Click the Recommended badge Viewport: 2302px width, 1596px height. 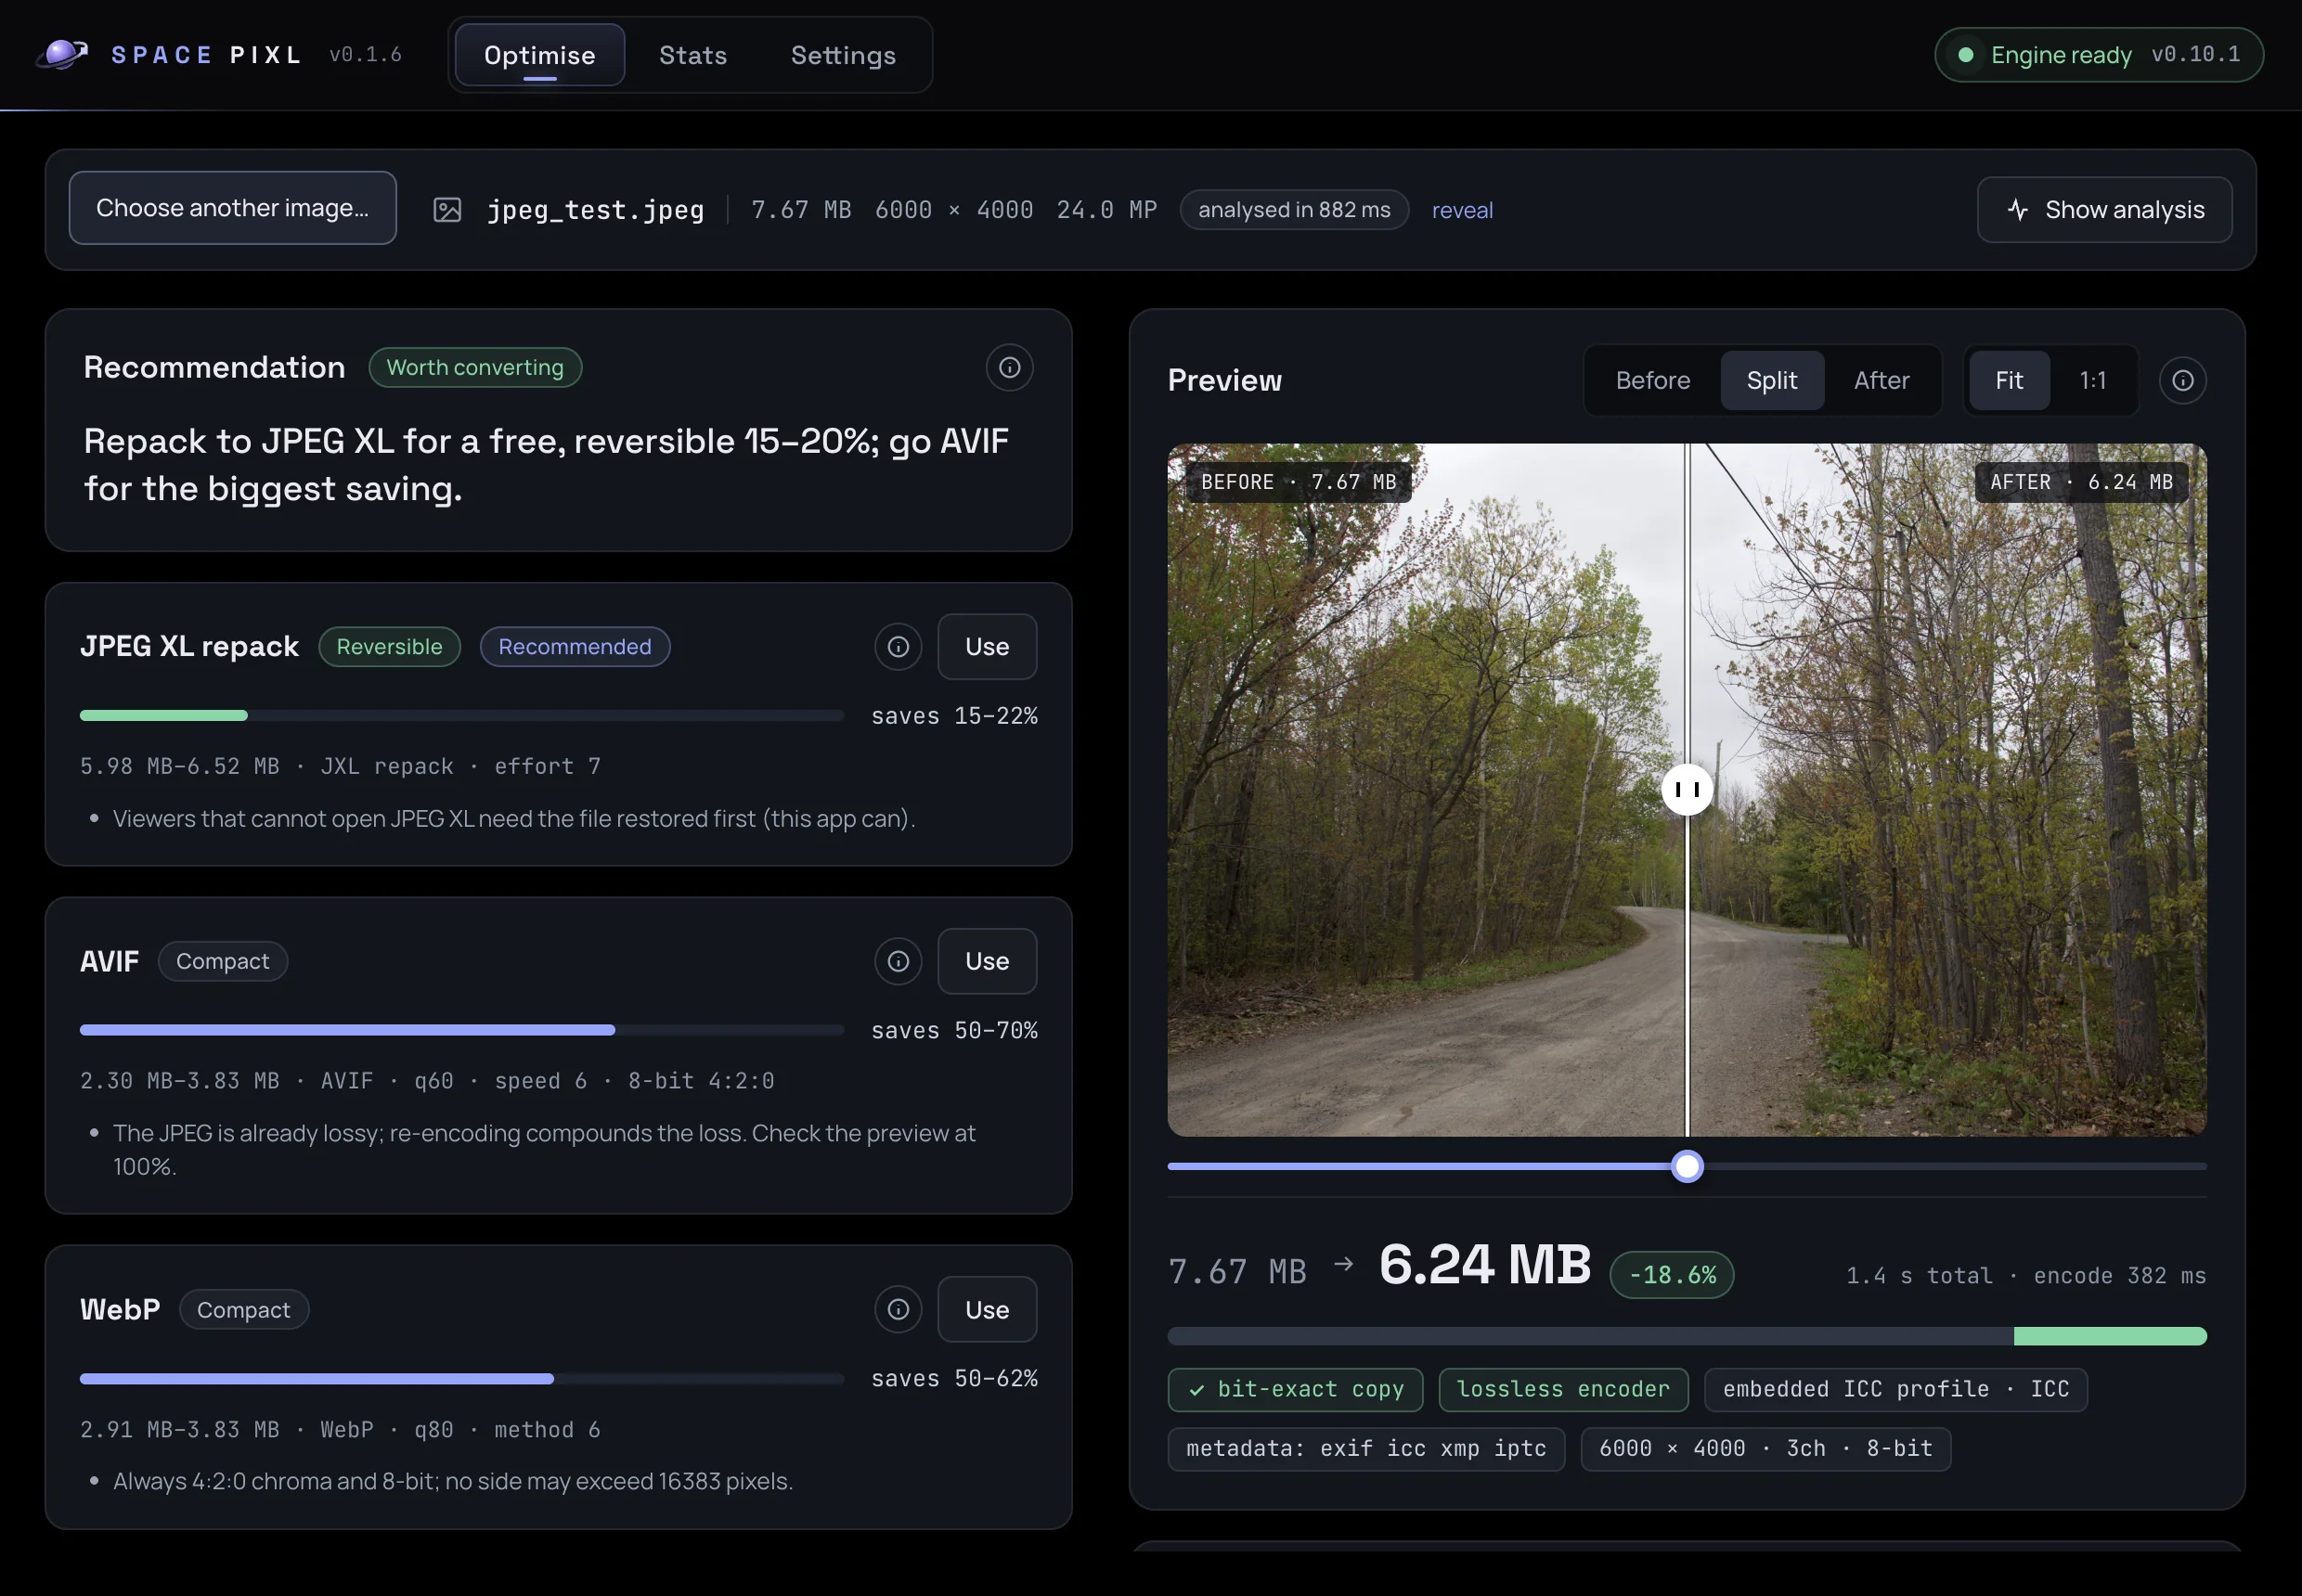575,647
